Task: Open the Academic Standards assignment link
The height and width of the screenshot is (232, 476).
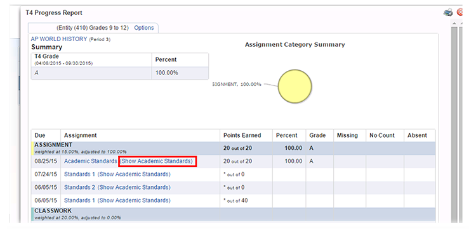Action: (x=91, y=161)
